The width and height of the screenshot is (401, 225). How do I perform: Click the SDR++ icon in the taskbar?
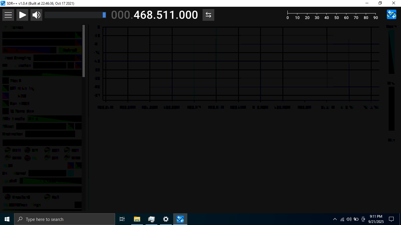pyautogui.click(x=180, y=219)
